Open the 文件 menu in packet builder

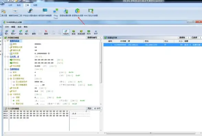pyautogui.click(x=7, y=27)
